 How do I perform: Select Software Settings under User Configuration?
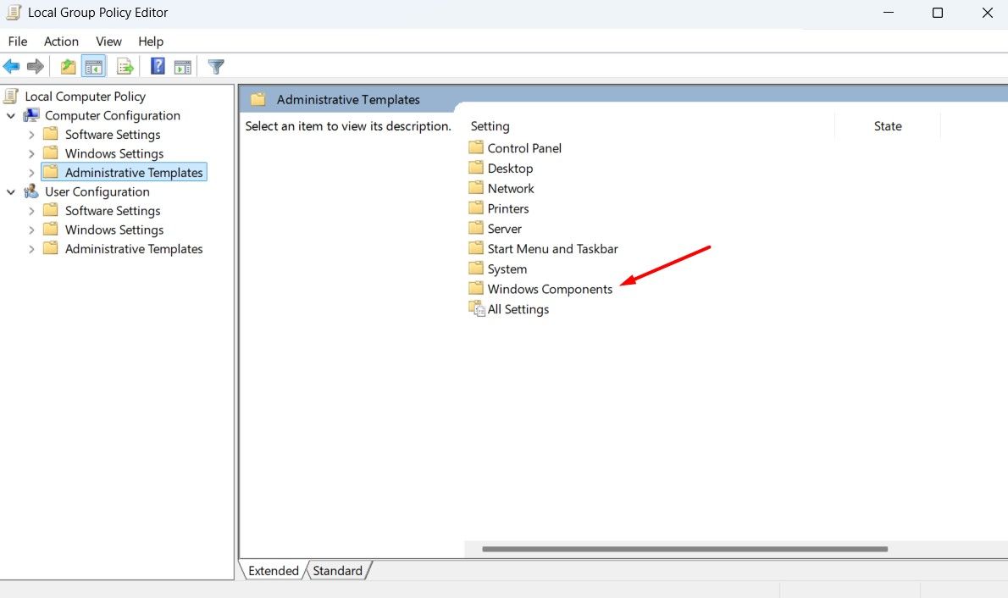(x=113, y=211)
